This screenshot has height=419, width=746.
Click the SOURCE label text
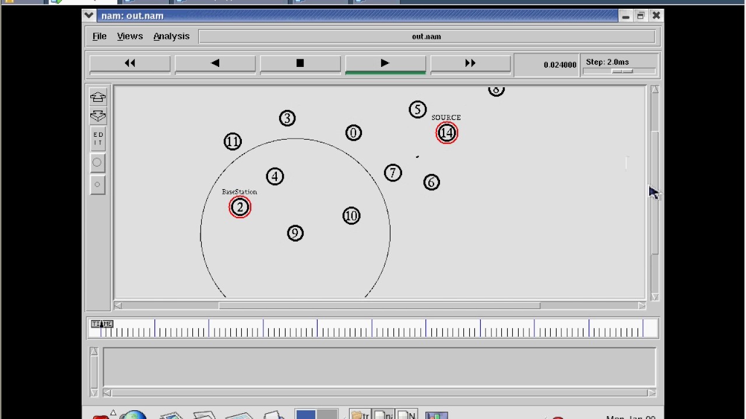tap(446, 118)
